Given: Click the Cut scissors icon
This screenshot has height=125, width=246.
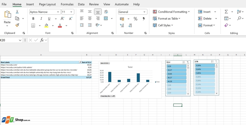Looking at the screenshot, I should (17, 12).
